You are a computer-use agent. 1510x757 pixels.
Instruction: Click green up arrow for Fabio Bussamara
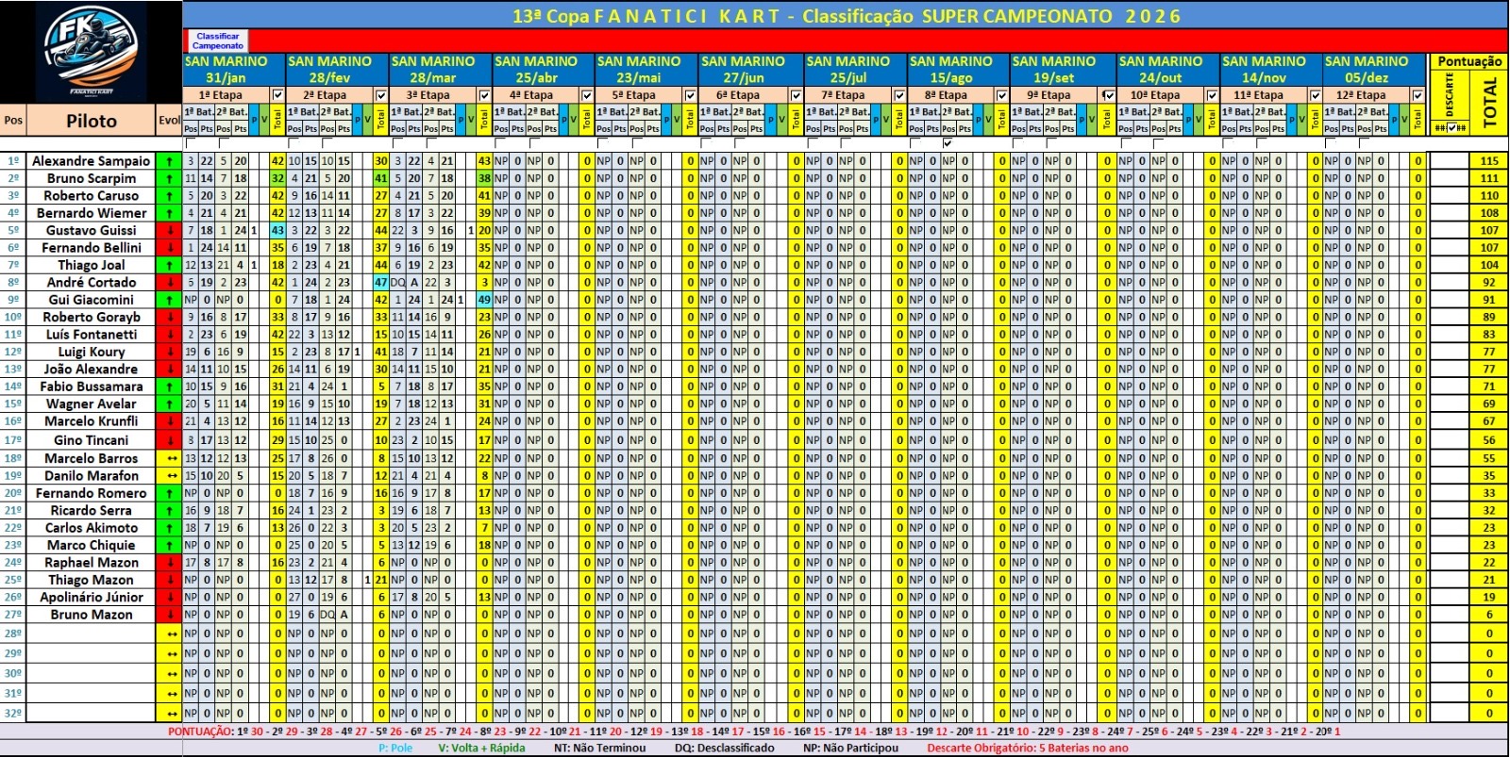tap(170, 387)
